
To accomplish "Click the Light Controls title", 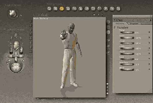I will pyautogui.click(x=13, y=5).
